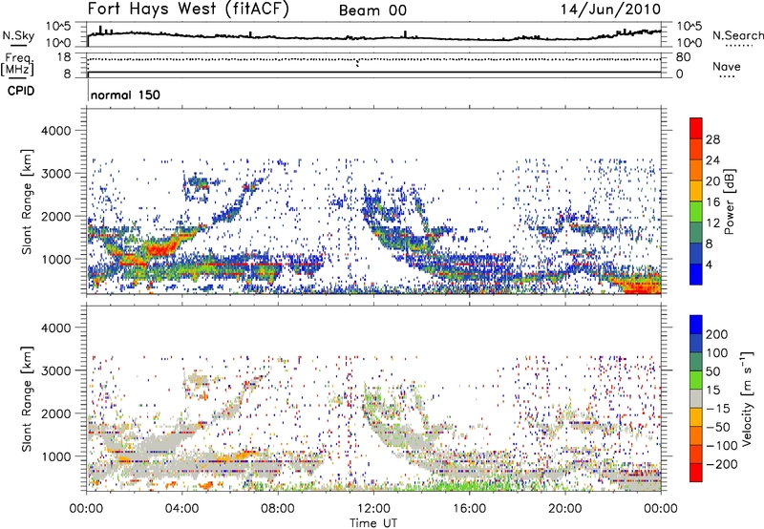Click the 'normal 150' CPID text
Image resolution: width=764 pixels, height=529 pixels.
pos(125,95)
